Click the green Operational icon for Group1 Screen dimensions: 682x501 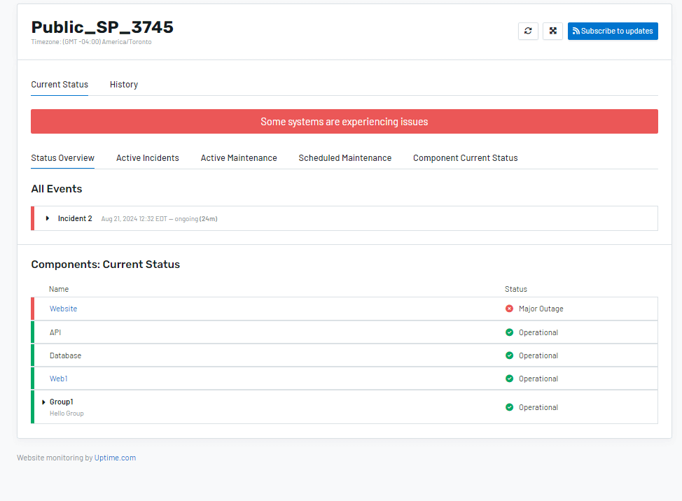509,407
